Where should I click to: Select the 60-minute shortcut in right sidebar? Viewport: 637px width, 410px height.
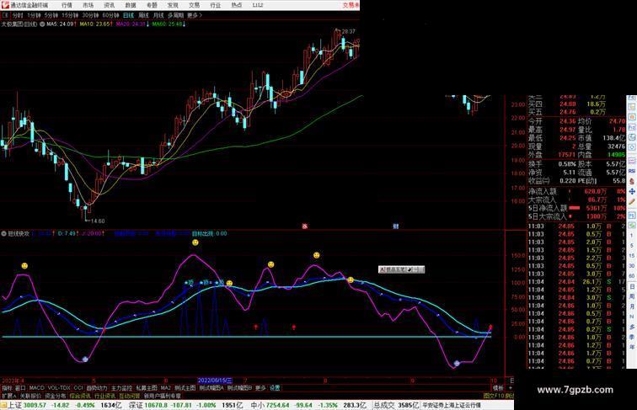point(632,276)
